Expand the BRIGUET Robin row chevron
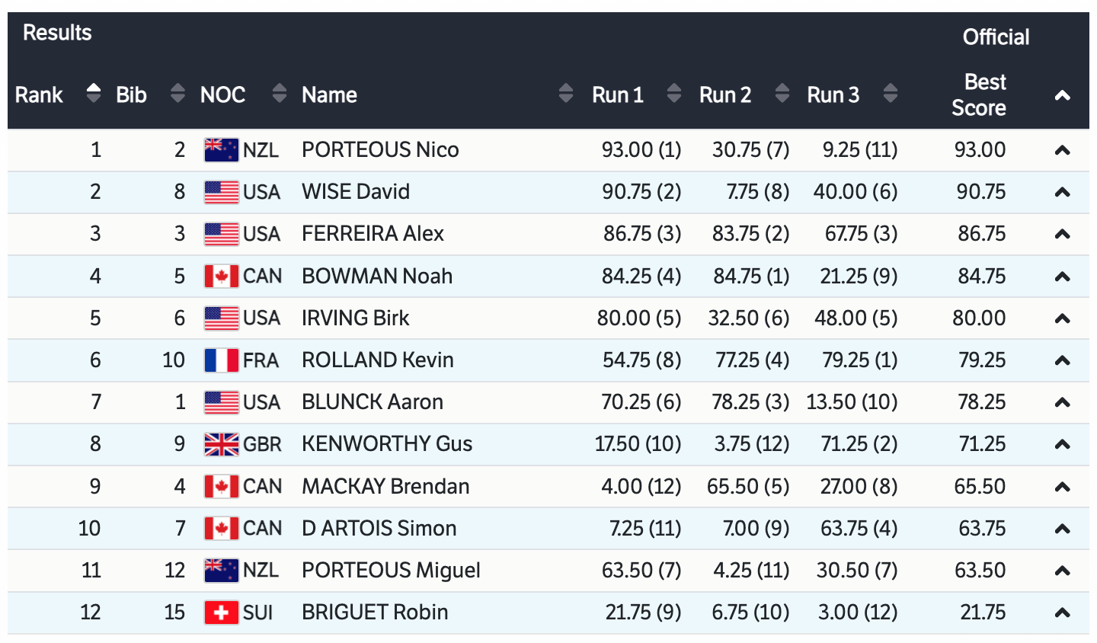The width and height of the screenshot is (1097, 643). (1062, 613)
